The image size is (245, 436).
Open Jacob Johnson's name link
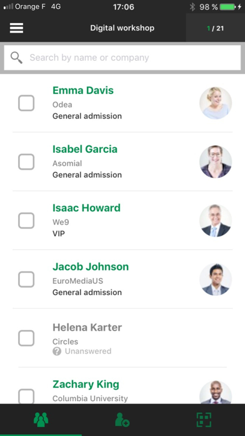pos(91,267)
